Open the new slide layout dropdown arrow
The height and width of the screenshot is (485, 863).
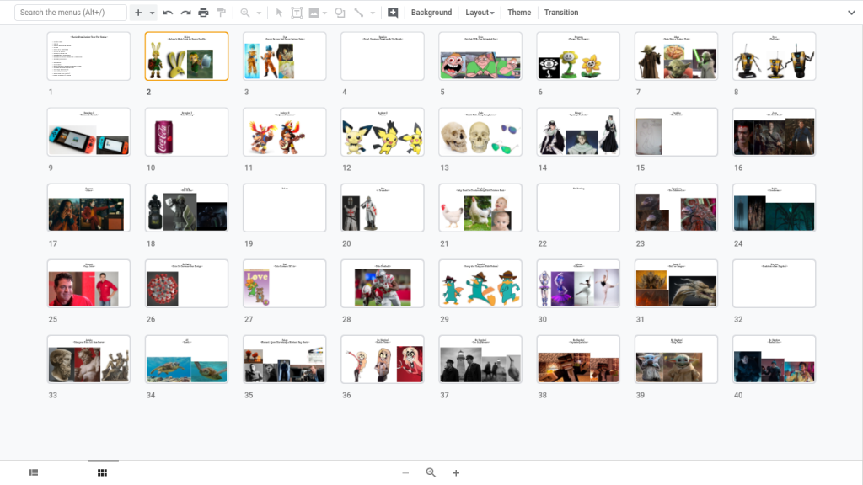click(153, 13)
